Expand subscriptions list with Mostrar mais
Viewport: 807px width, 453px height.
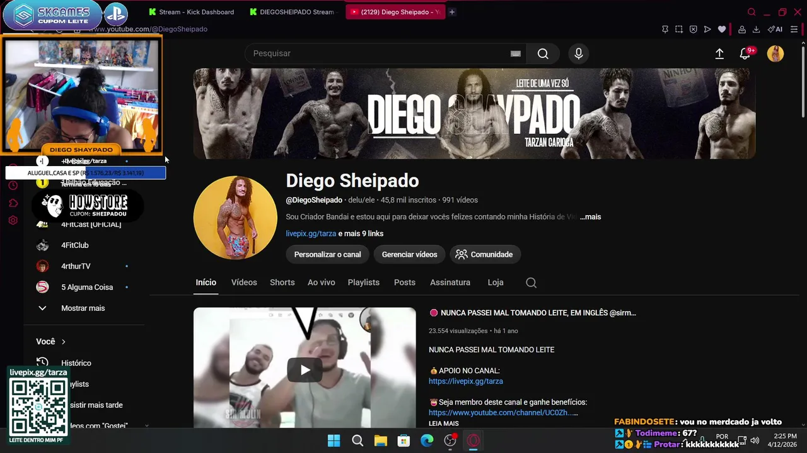(x=83, y=308)
